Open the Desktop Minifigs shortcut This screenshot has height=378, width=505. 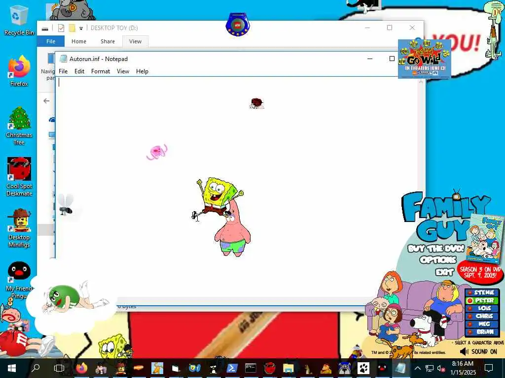tap(19, 228)
